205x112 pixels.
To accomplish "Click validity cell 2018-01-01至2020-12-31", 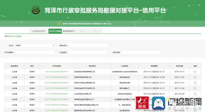I will [x=154, y=88].
